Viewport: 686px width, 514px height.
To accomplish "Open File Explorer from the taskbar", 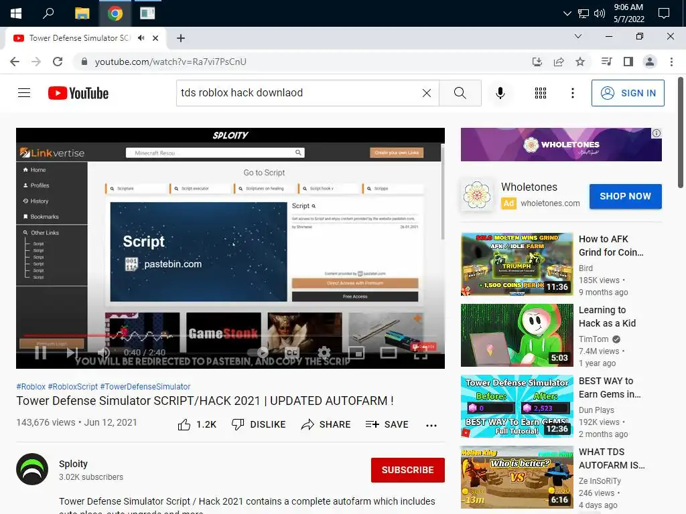I will pos(82,13).
